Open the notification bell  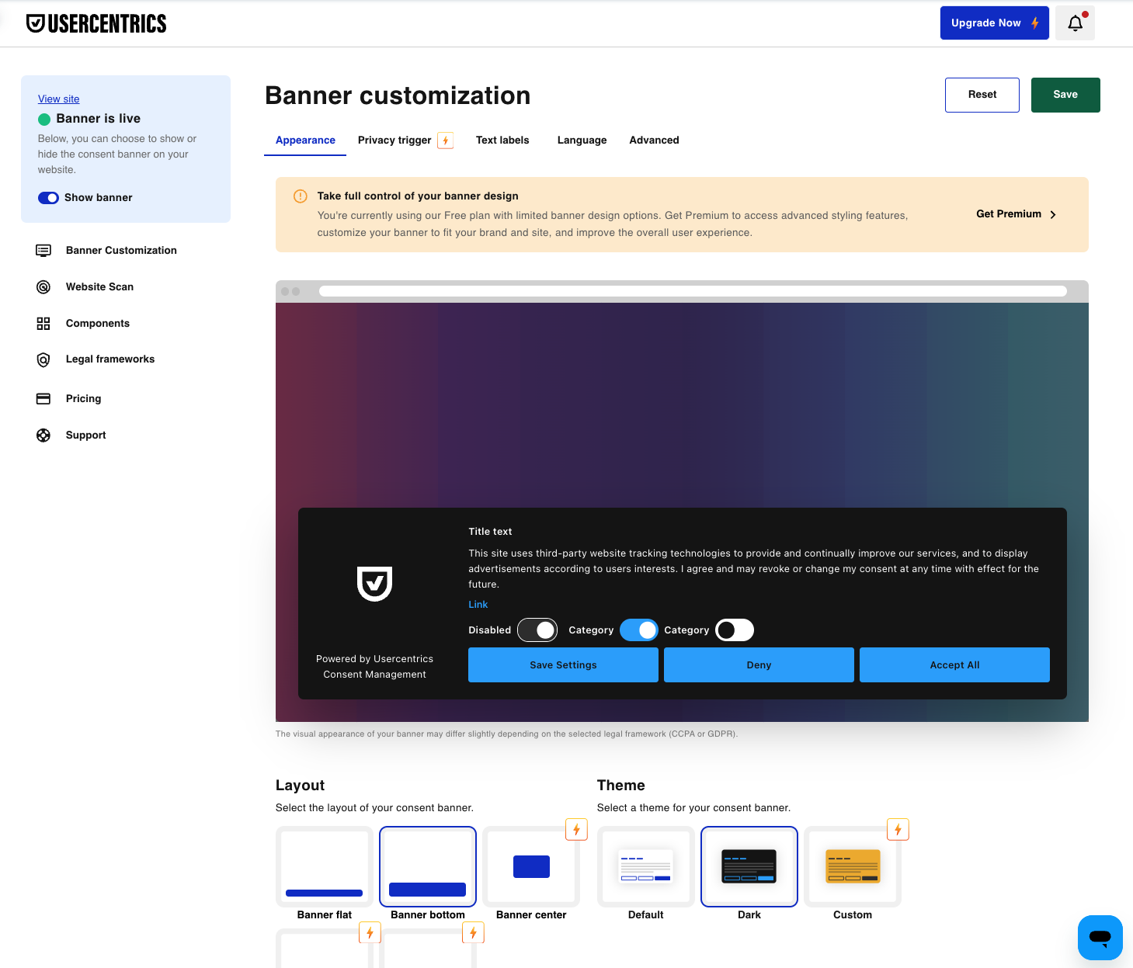[x=1075, y=23]
